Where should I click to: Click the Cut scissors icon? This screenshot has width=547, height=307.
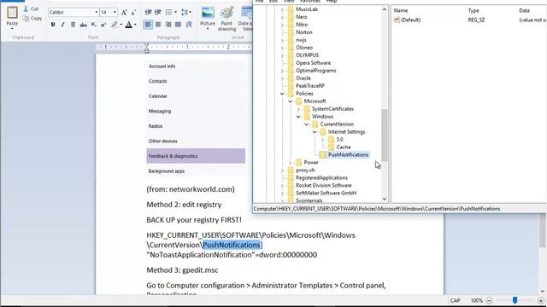point(26,9)
